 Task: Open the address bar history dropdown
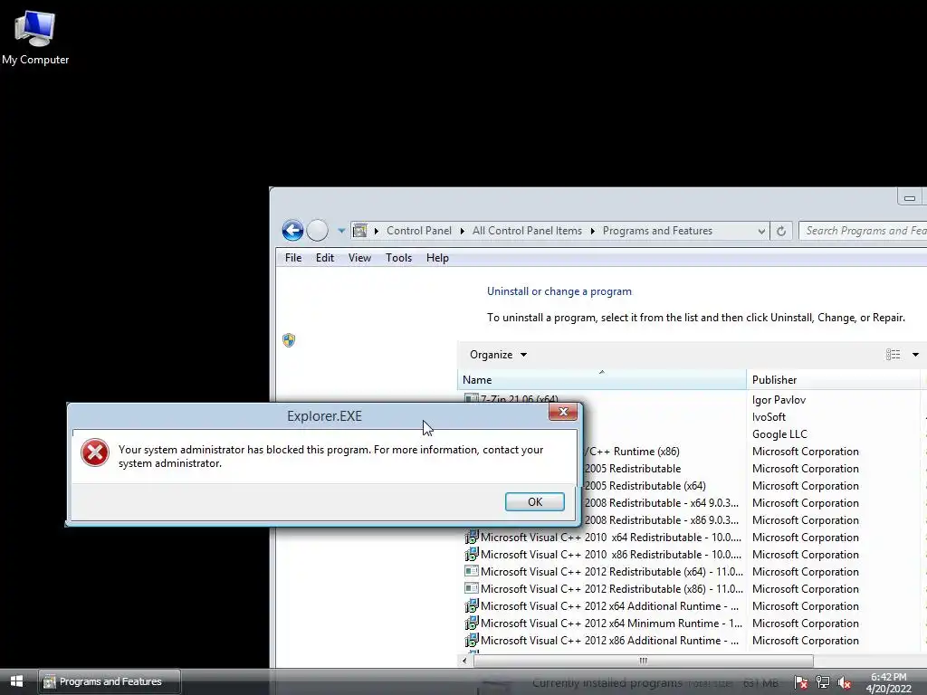pyautogui.click(x=761, y=231)
